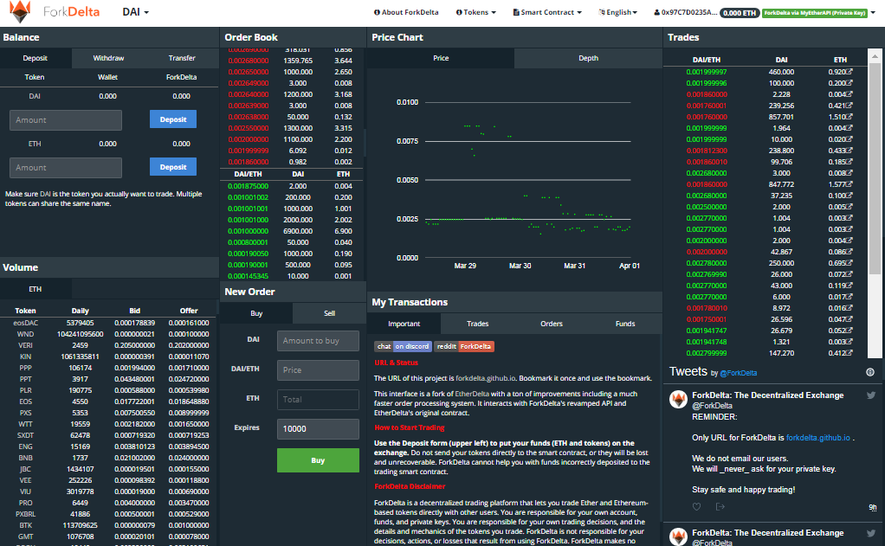Click the Amount to buy field

pos(318,341)
